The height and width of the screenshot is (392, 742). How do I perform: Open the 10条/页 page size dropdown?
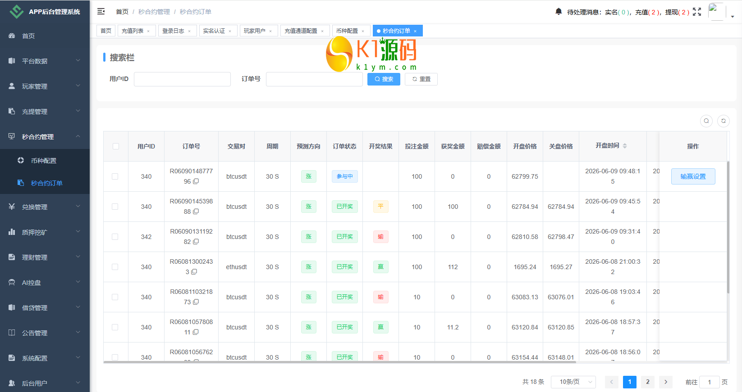pos(573,382)
